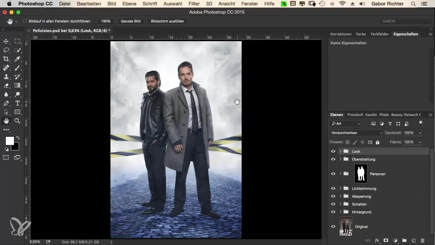Select the Hand tool in toolbar
This screenshot has height=245, width=435.
(6, 121)
